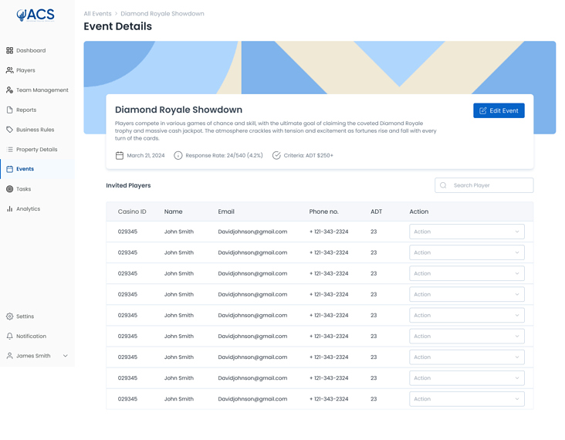The width and height of the screenshot is (565, 440).
Task: Navigate to All Events breadcrumb link
Action: point(97,14)
